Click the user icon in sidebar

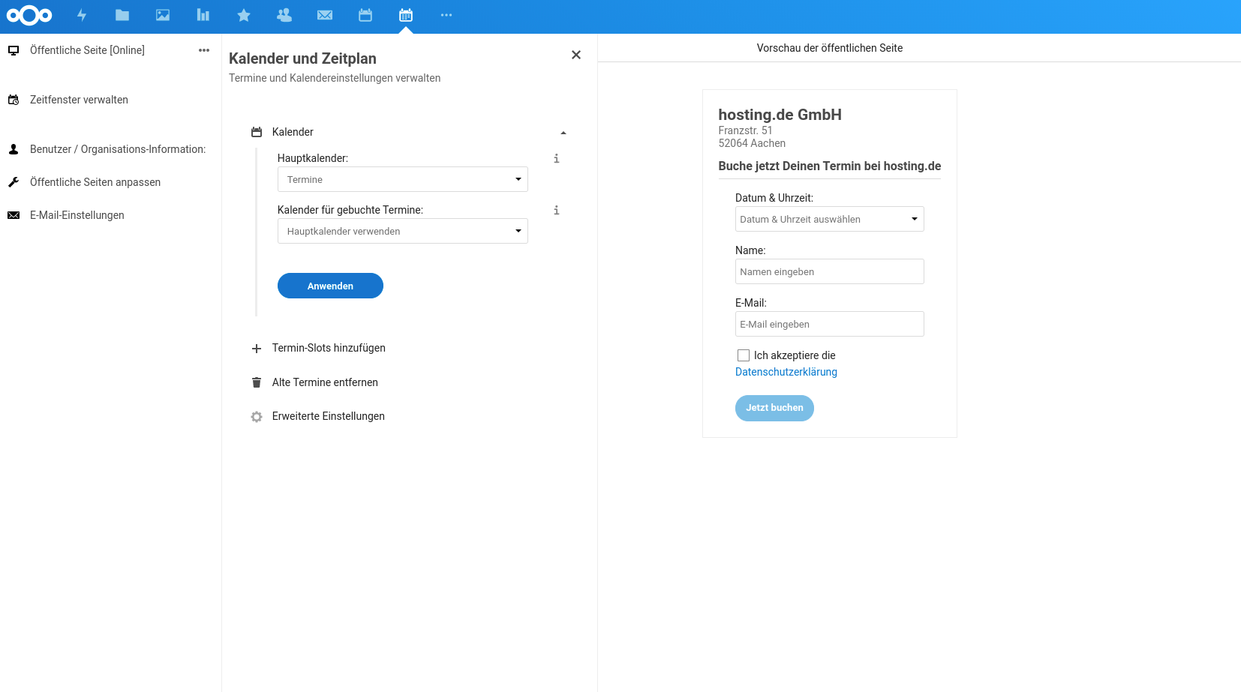point(14,149)
